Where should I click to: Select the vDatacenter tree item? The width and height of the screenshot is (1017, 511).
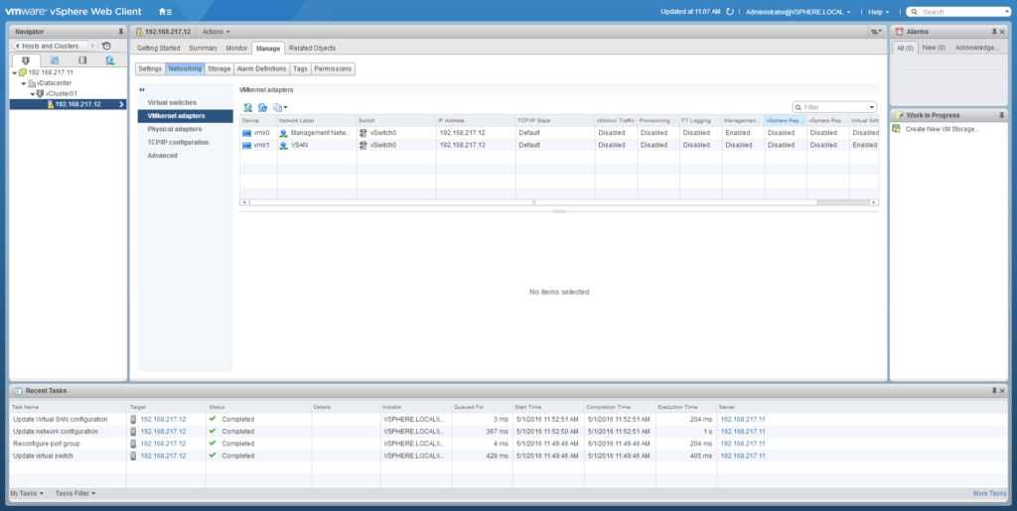(x=55, y=83)
